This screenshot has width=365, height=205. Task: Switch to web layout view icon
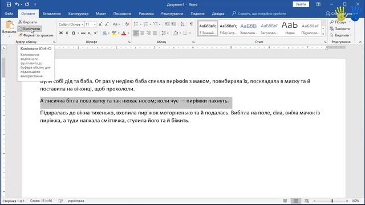(x=307, y=201)
